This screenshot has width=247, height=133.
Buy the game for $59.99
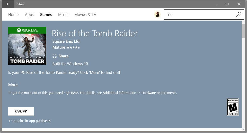point(21,111)
